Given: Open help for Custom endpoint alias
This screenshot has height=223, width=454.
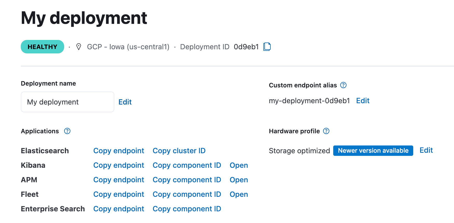Looking at the screenshot, I should pyautogui.click(x=343, y=85).
